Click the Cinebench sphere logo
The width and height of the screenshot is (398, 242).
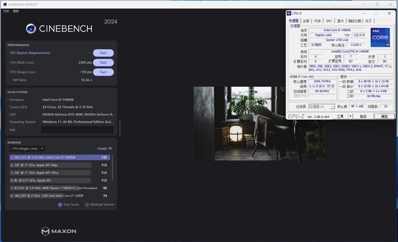click(31, 29)
